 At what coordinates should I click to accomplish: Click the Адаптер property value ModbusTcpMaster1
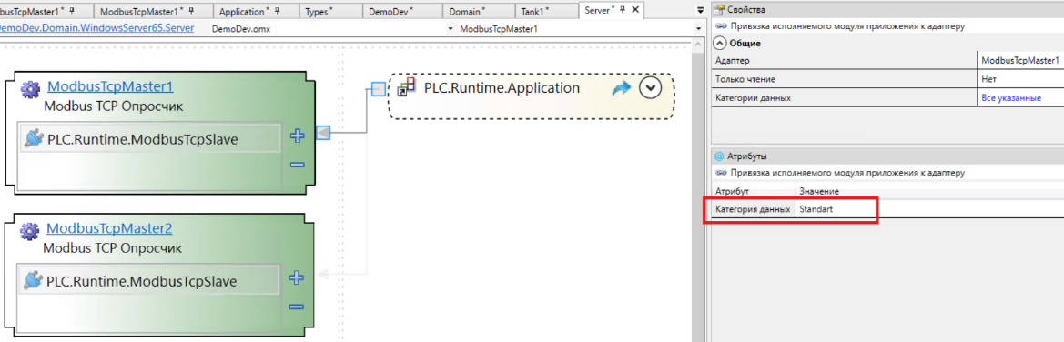pos(1020,60)
